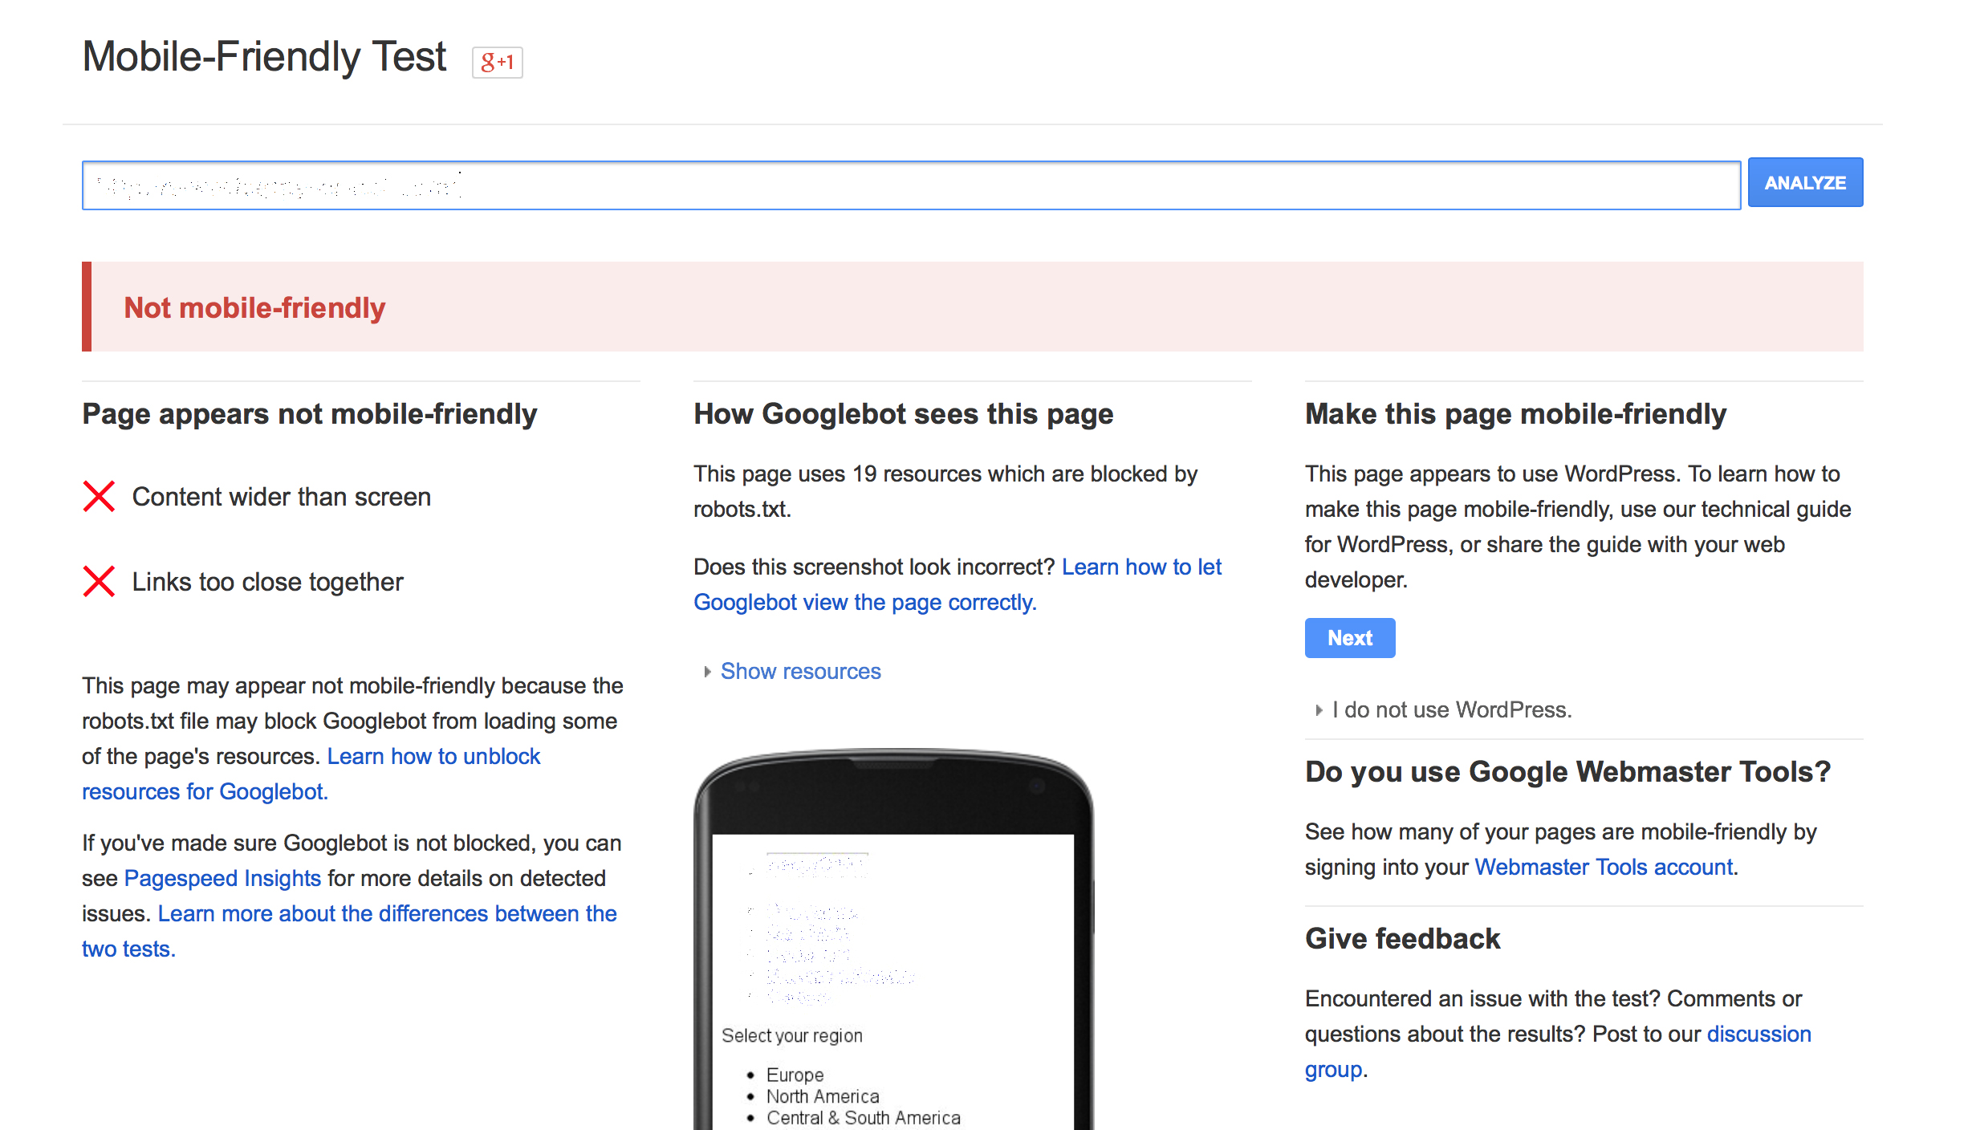Focus the URL input field
The height and width of the screenshot is (1130, 1976).
(911, 185)
